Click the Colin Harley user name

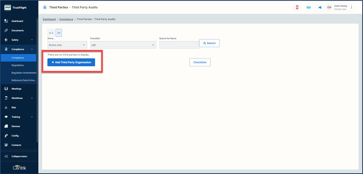(x=341, y=6)
